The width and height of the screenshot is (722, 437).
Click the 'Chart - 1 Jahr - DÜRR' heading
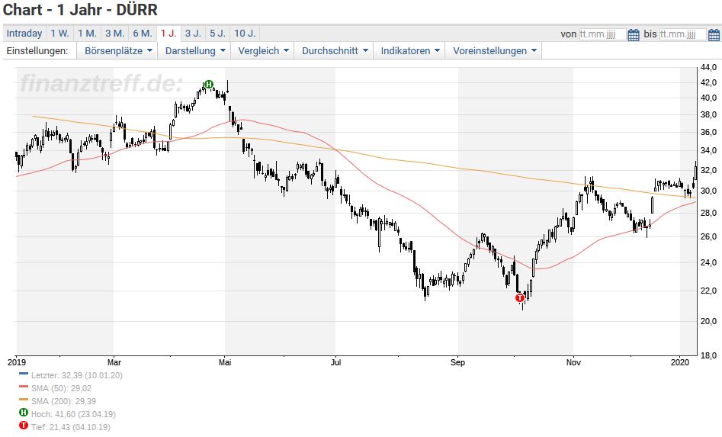point(81,10)
